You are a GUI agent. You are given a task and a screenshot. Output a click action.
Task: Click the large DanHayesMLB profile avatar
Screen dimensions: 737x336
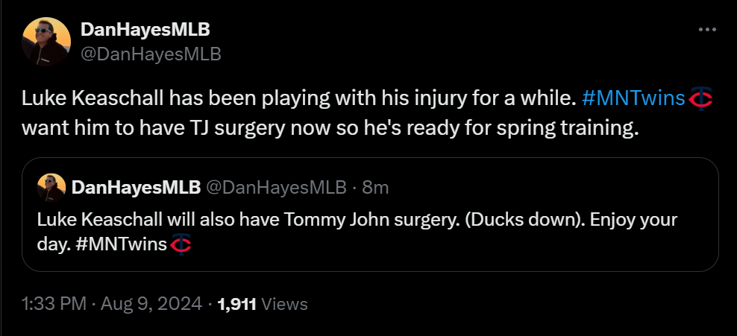tap(47, 41)
